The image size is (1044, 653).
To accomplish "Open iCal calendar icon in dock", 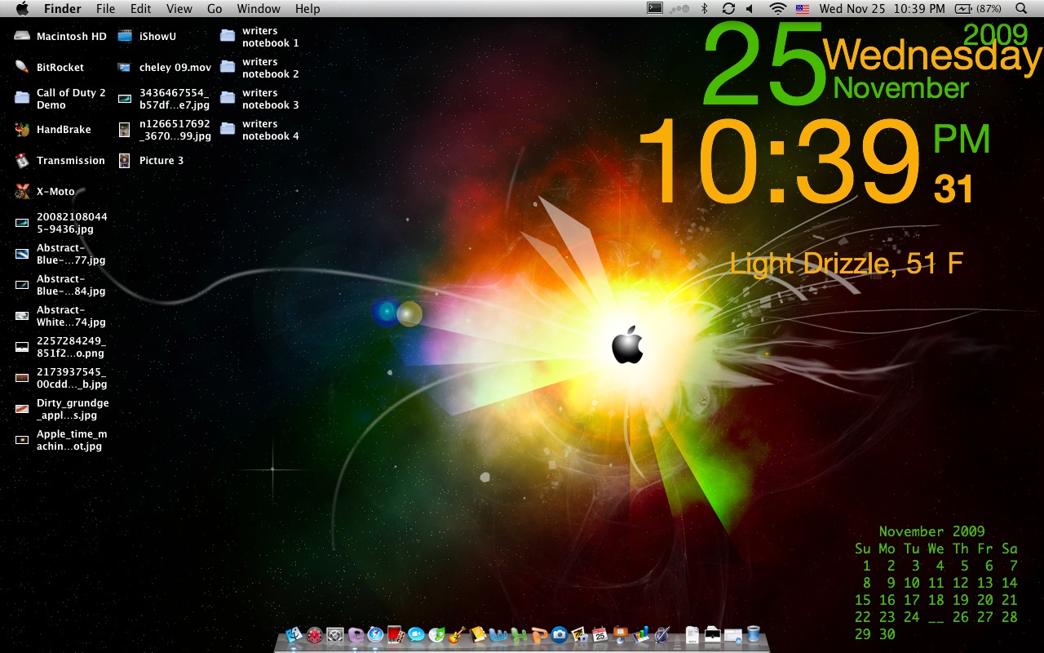I will click(x=599, y=634).
